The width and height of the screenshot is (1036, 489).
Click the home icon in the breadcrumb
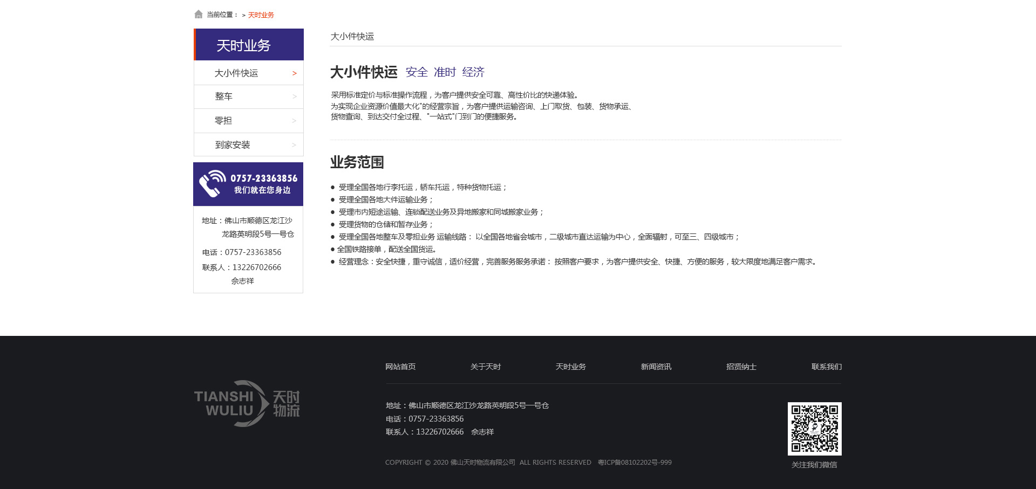[x=199, y=15]
